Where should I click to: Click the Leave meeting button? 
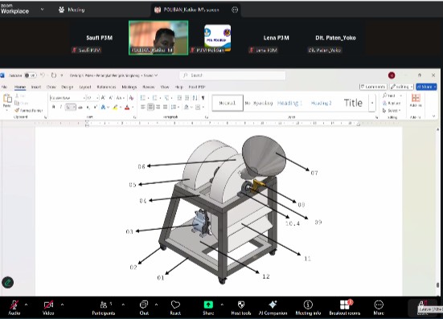click(423, 308)
